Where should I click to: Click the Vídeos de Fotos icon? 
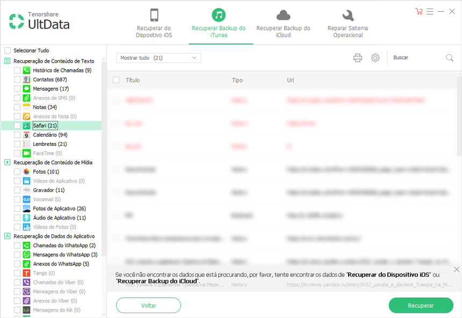pyautogui.click(x=26, y=227)
